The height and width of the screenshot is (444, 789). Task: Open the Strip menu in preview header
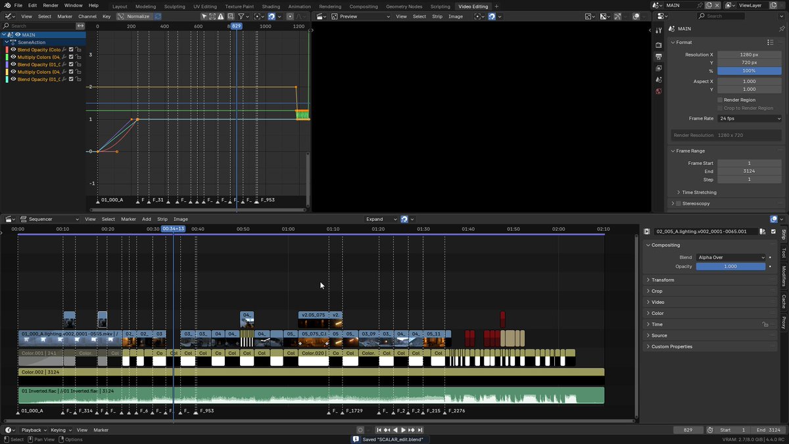point(437,16)
